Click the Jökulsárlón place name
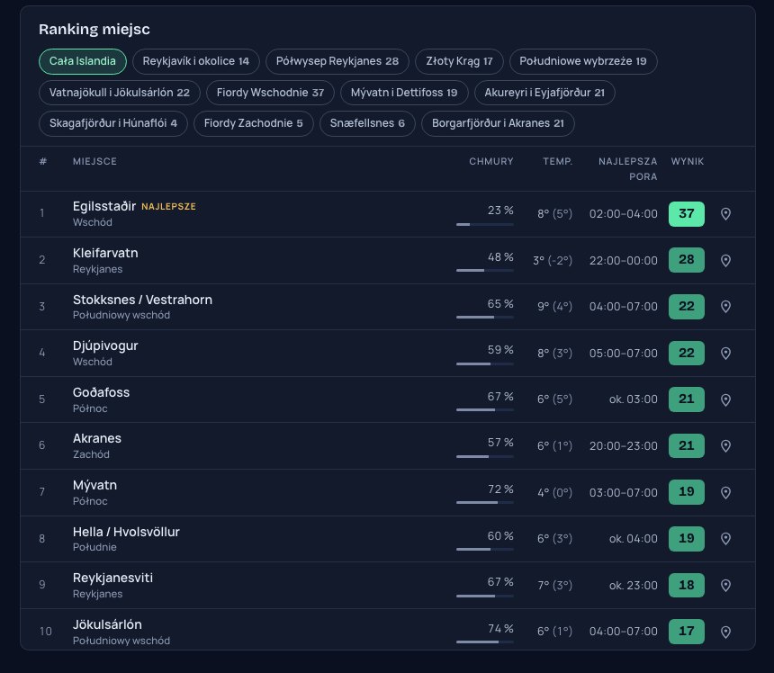This screenshot has width=774, height=673. 107,624
